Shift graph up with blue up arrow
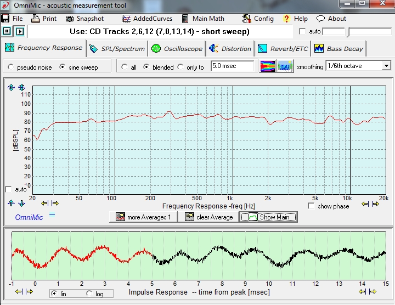The image size is (395, 305). point(11,204)
